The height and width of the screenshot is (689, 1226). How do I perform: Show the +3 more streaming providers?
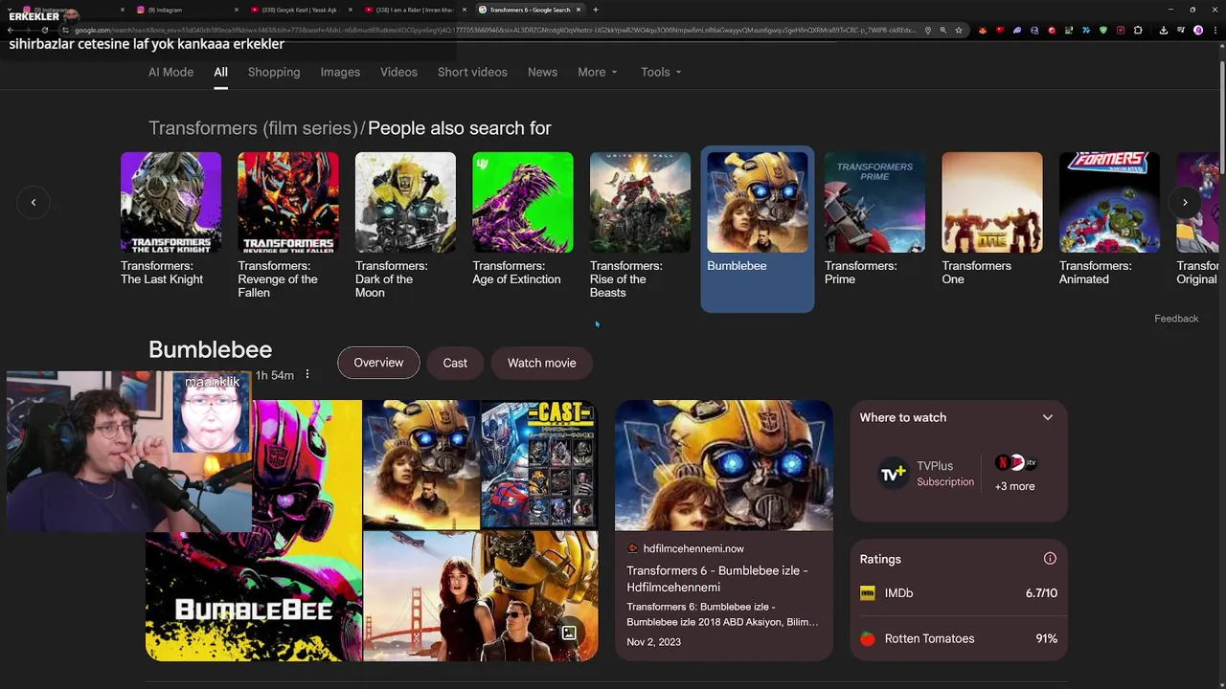pyautogui.click(x=1015, y=474)
